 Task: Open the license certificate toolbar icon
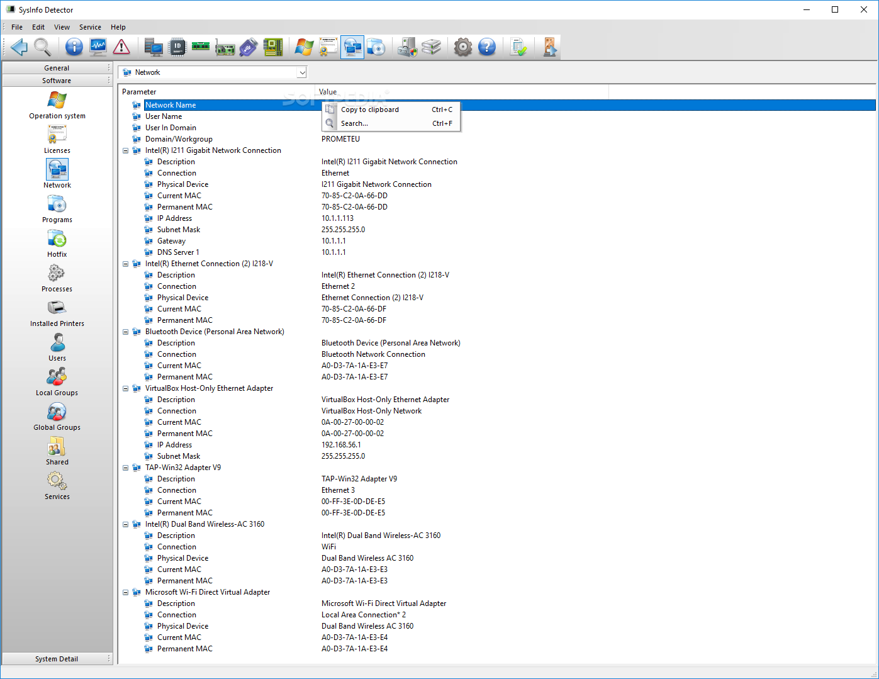[x=328, y=47]
